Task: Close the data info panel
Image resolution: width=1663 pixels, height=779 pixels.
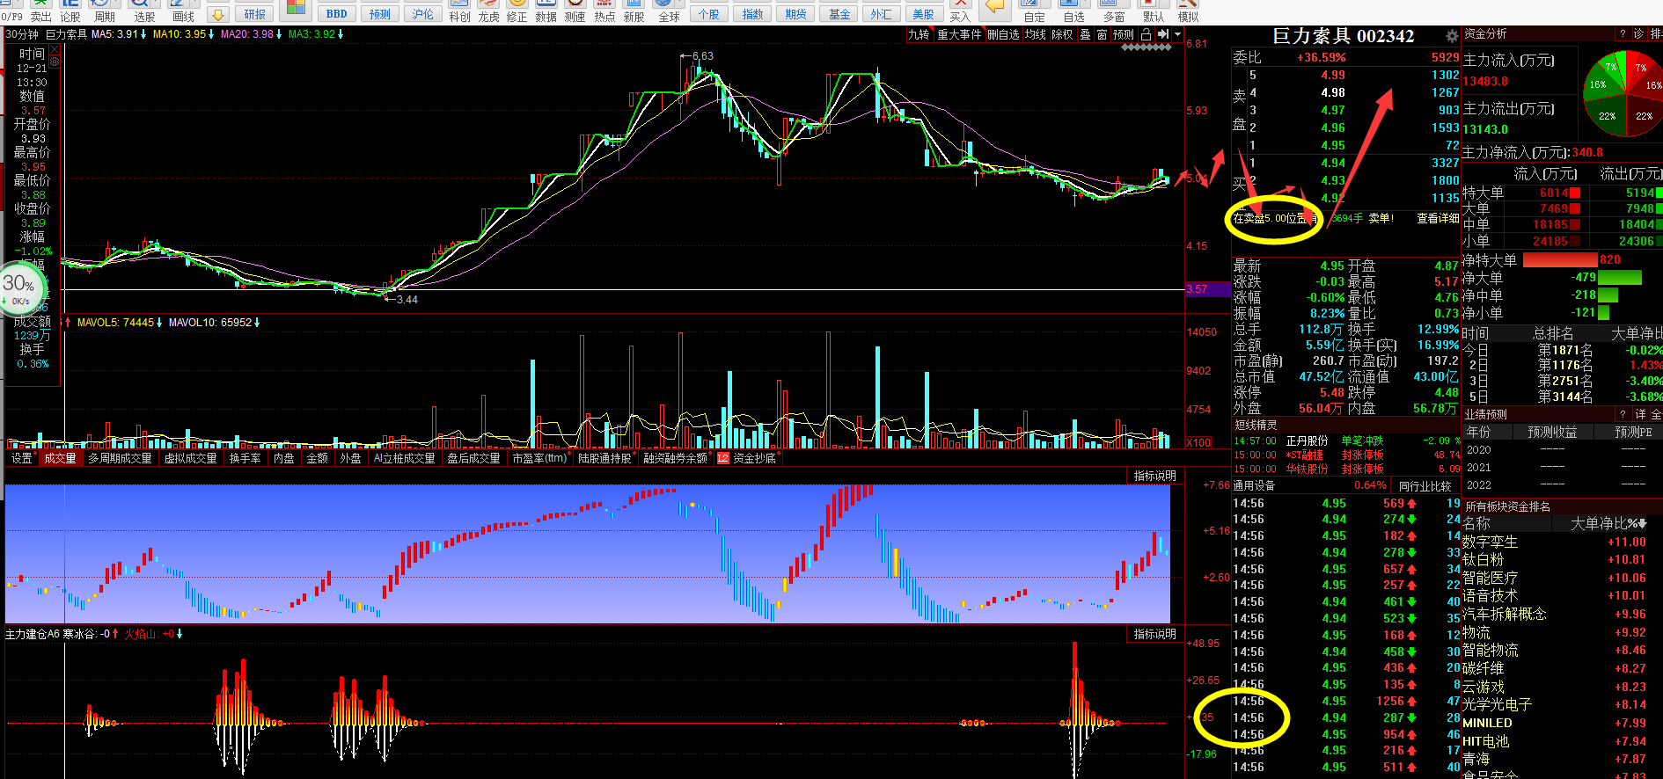Action: pyautogui.click(x=55, y=51)
